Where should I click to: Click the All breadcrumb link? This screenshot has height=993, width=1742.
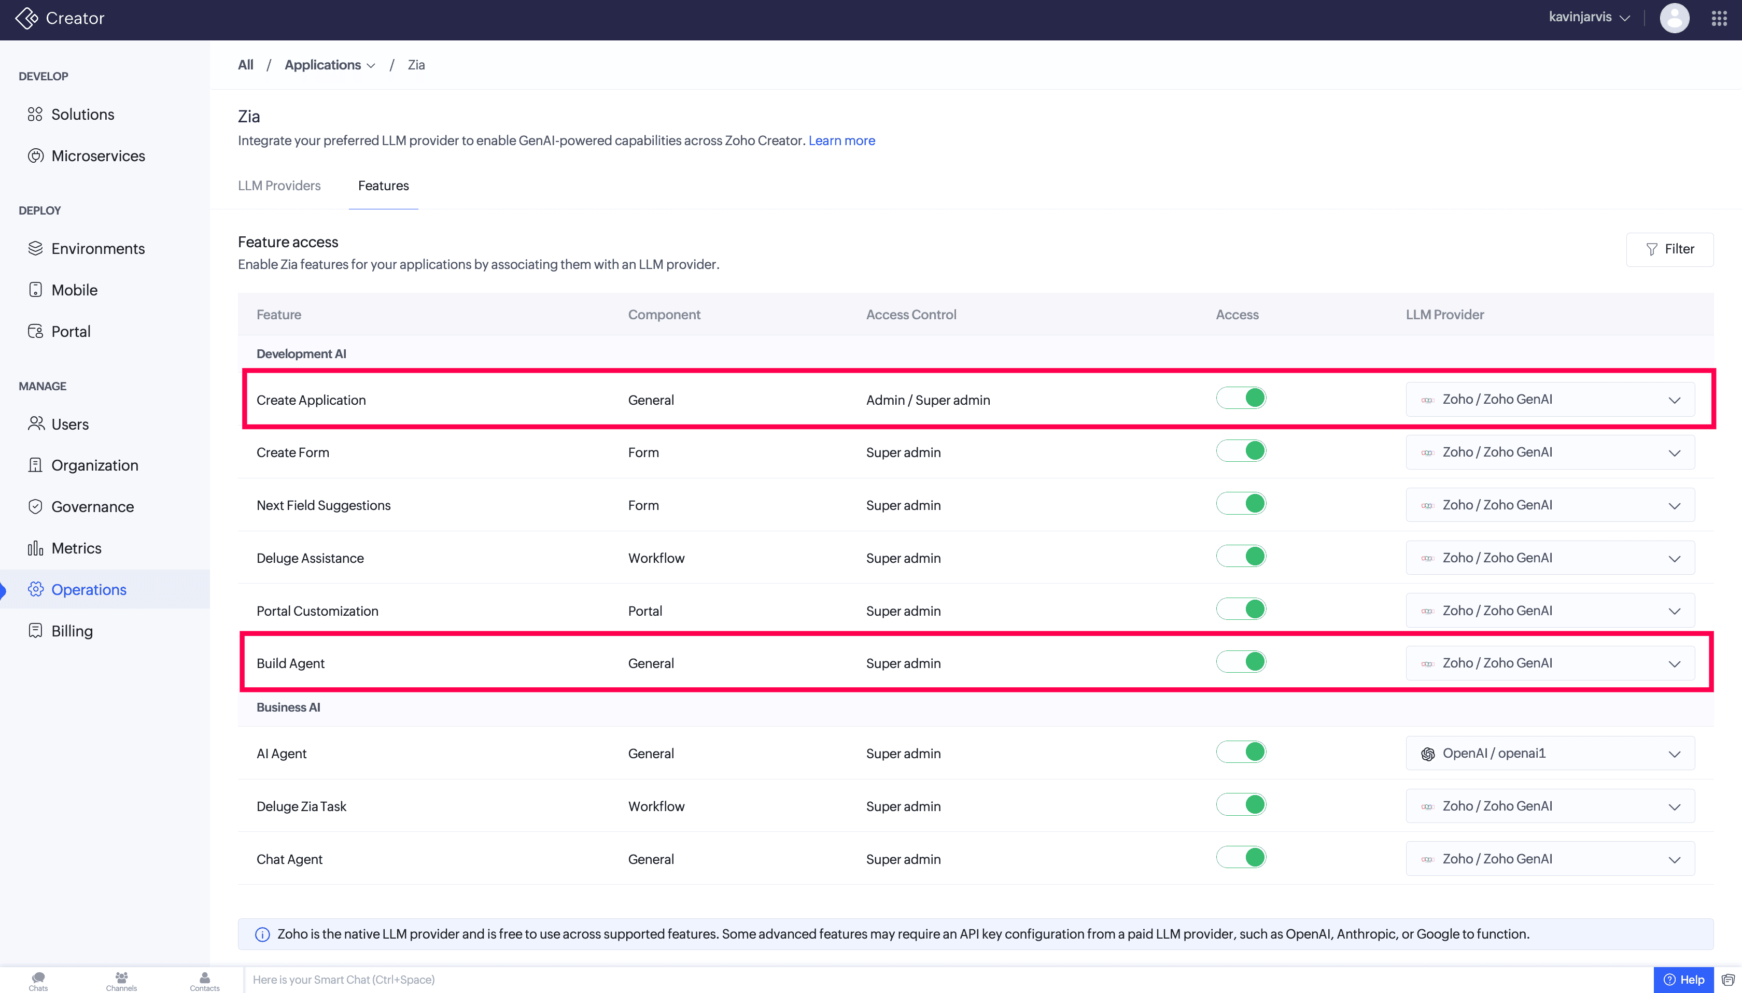(246, 65)
